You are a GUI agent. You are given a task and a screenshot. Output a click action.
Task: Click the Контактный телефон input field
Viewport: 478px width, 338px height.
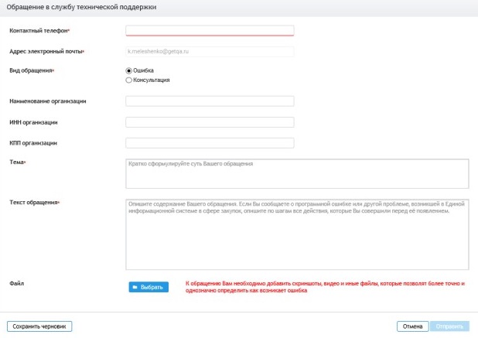[209, 31]
